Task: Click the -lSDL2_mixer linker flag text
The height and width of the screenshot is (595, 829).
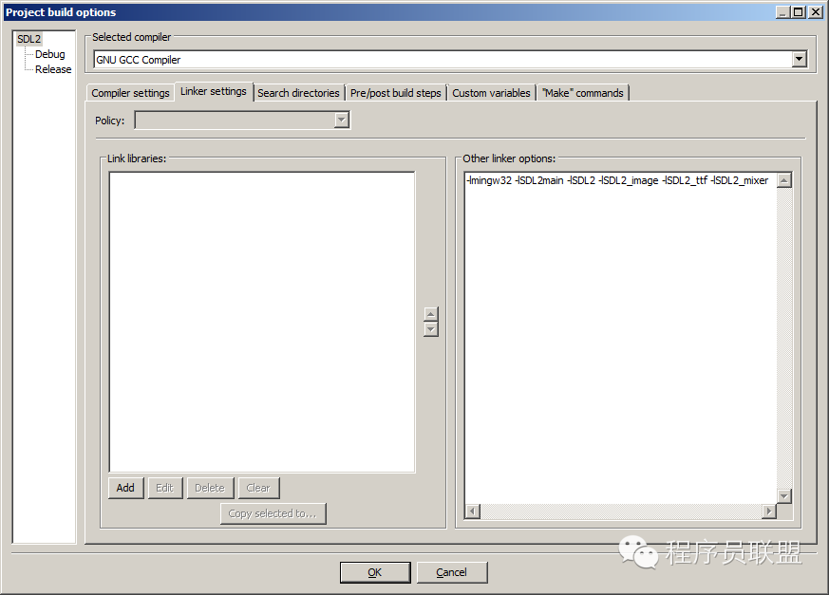Action: [739, 180]
